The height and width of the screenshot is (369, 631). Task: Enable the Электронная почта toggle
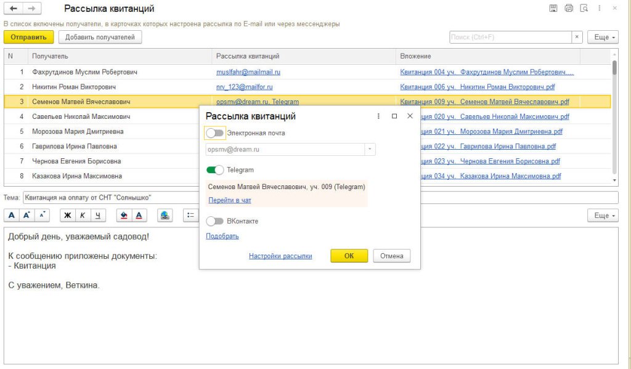(214, 133)
